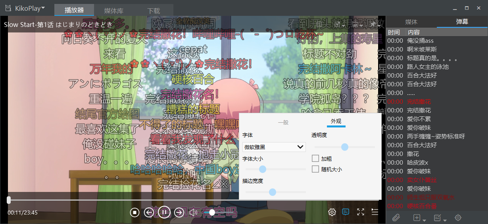Select danmaku row 啊米坡莱斯
Screen dimensions: 488x224
pos(437,49)
